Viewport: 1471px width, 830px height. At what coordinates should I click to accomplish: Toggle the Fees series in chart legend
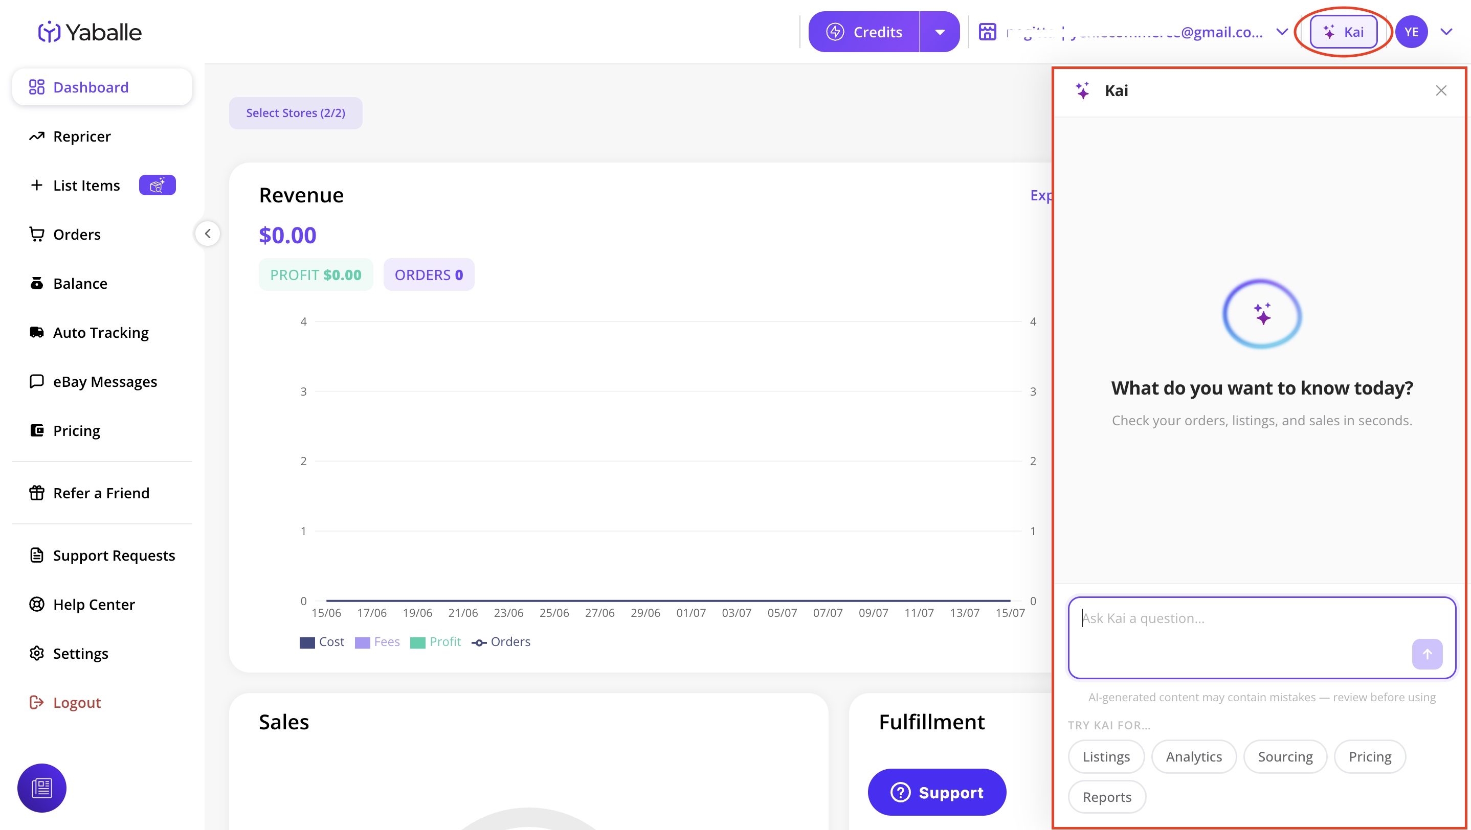point(377,642)
